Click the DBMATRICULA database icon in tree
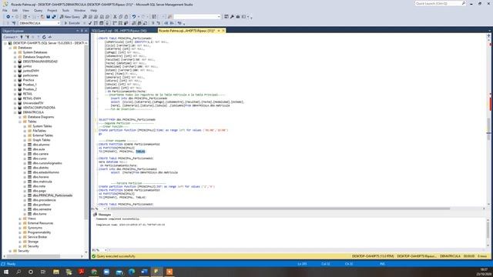The height and width of the screenshot is (277, 493). click(x=20, y=112)
